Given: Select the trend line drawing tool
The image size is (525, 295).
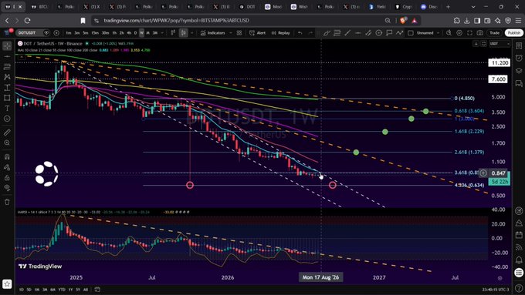Looking at the screenshot, I should click(x=7, y=56).
